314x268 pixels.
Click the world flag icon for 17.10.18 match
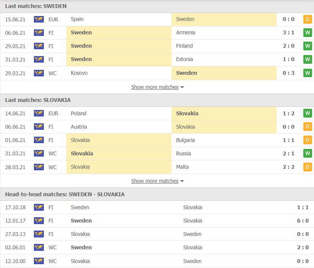[x=39, y=207]
